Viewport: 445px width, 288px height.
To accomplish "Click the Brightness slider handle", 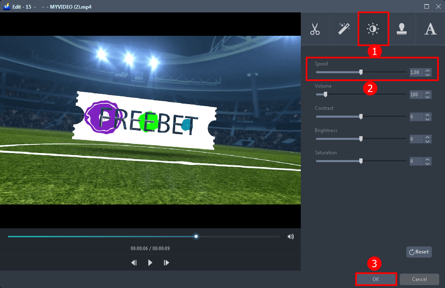I will [361, 139].
